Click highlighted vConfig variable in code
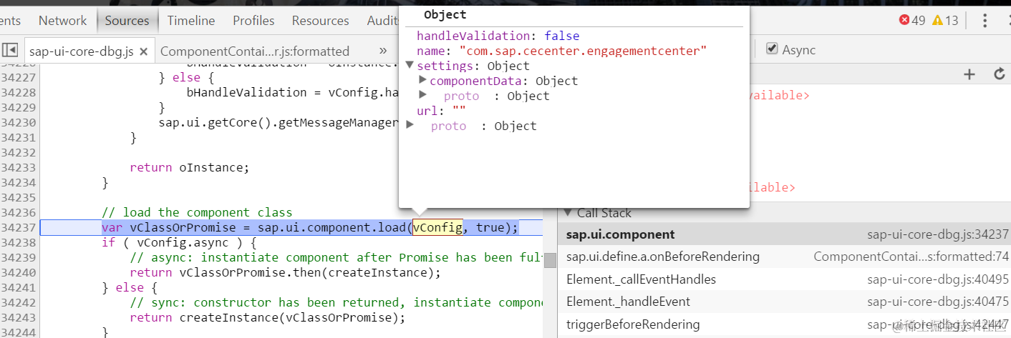This screenshot has width=1011, height=338. [x=437, y=227]
